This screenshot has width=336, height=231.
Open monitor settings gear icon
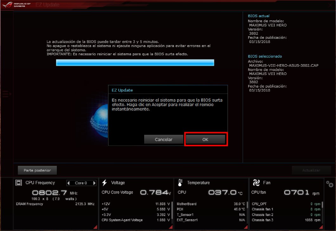(x=330, y=184)
